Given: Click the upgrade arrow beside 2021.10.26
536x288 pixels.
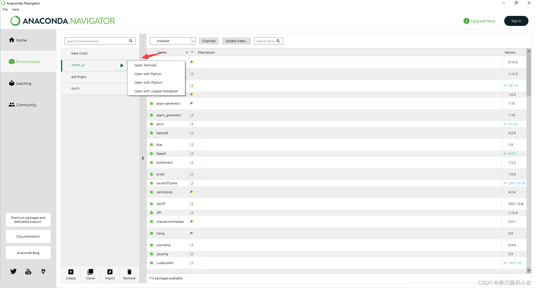Looking at the screenshot, I should [505, 183].
